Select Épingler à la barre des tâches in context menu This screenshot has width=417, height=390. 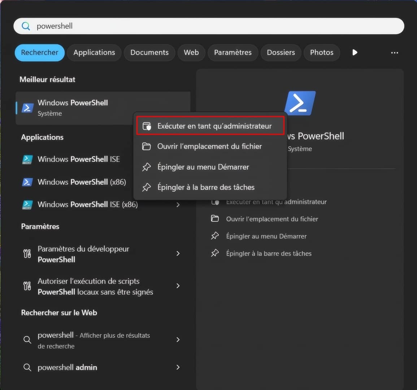(206, 187)
